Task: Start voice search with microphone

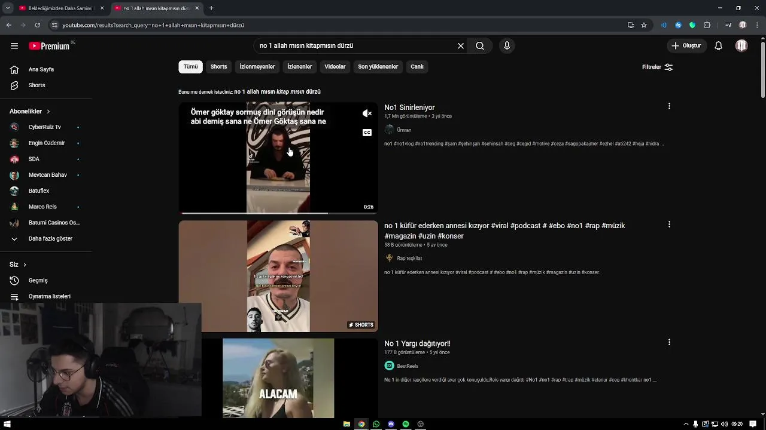Action: (507, 46)
